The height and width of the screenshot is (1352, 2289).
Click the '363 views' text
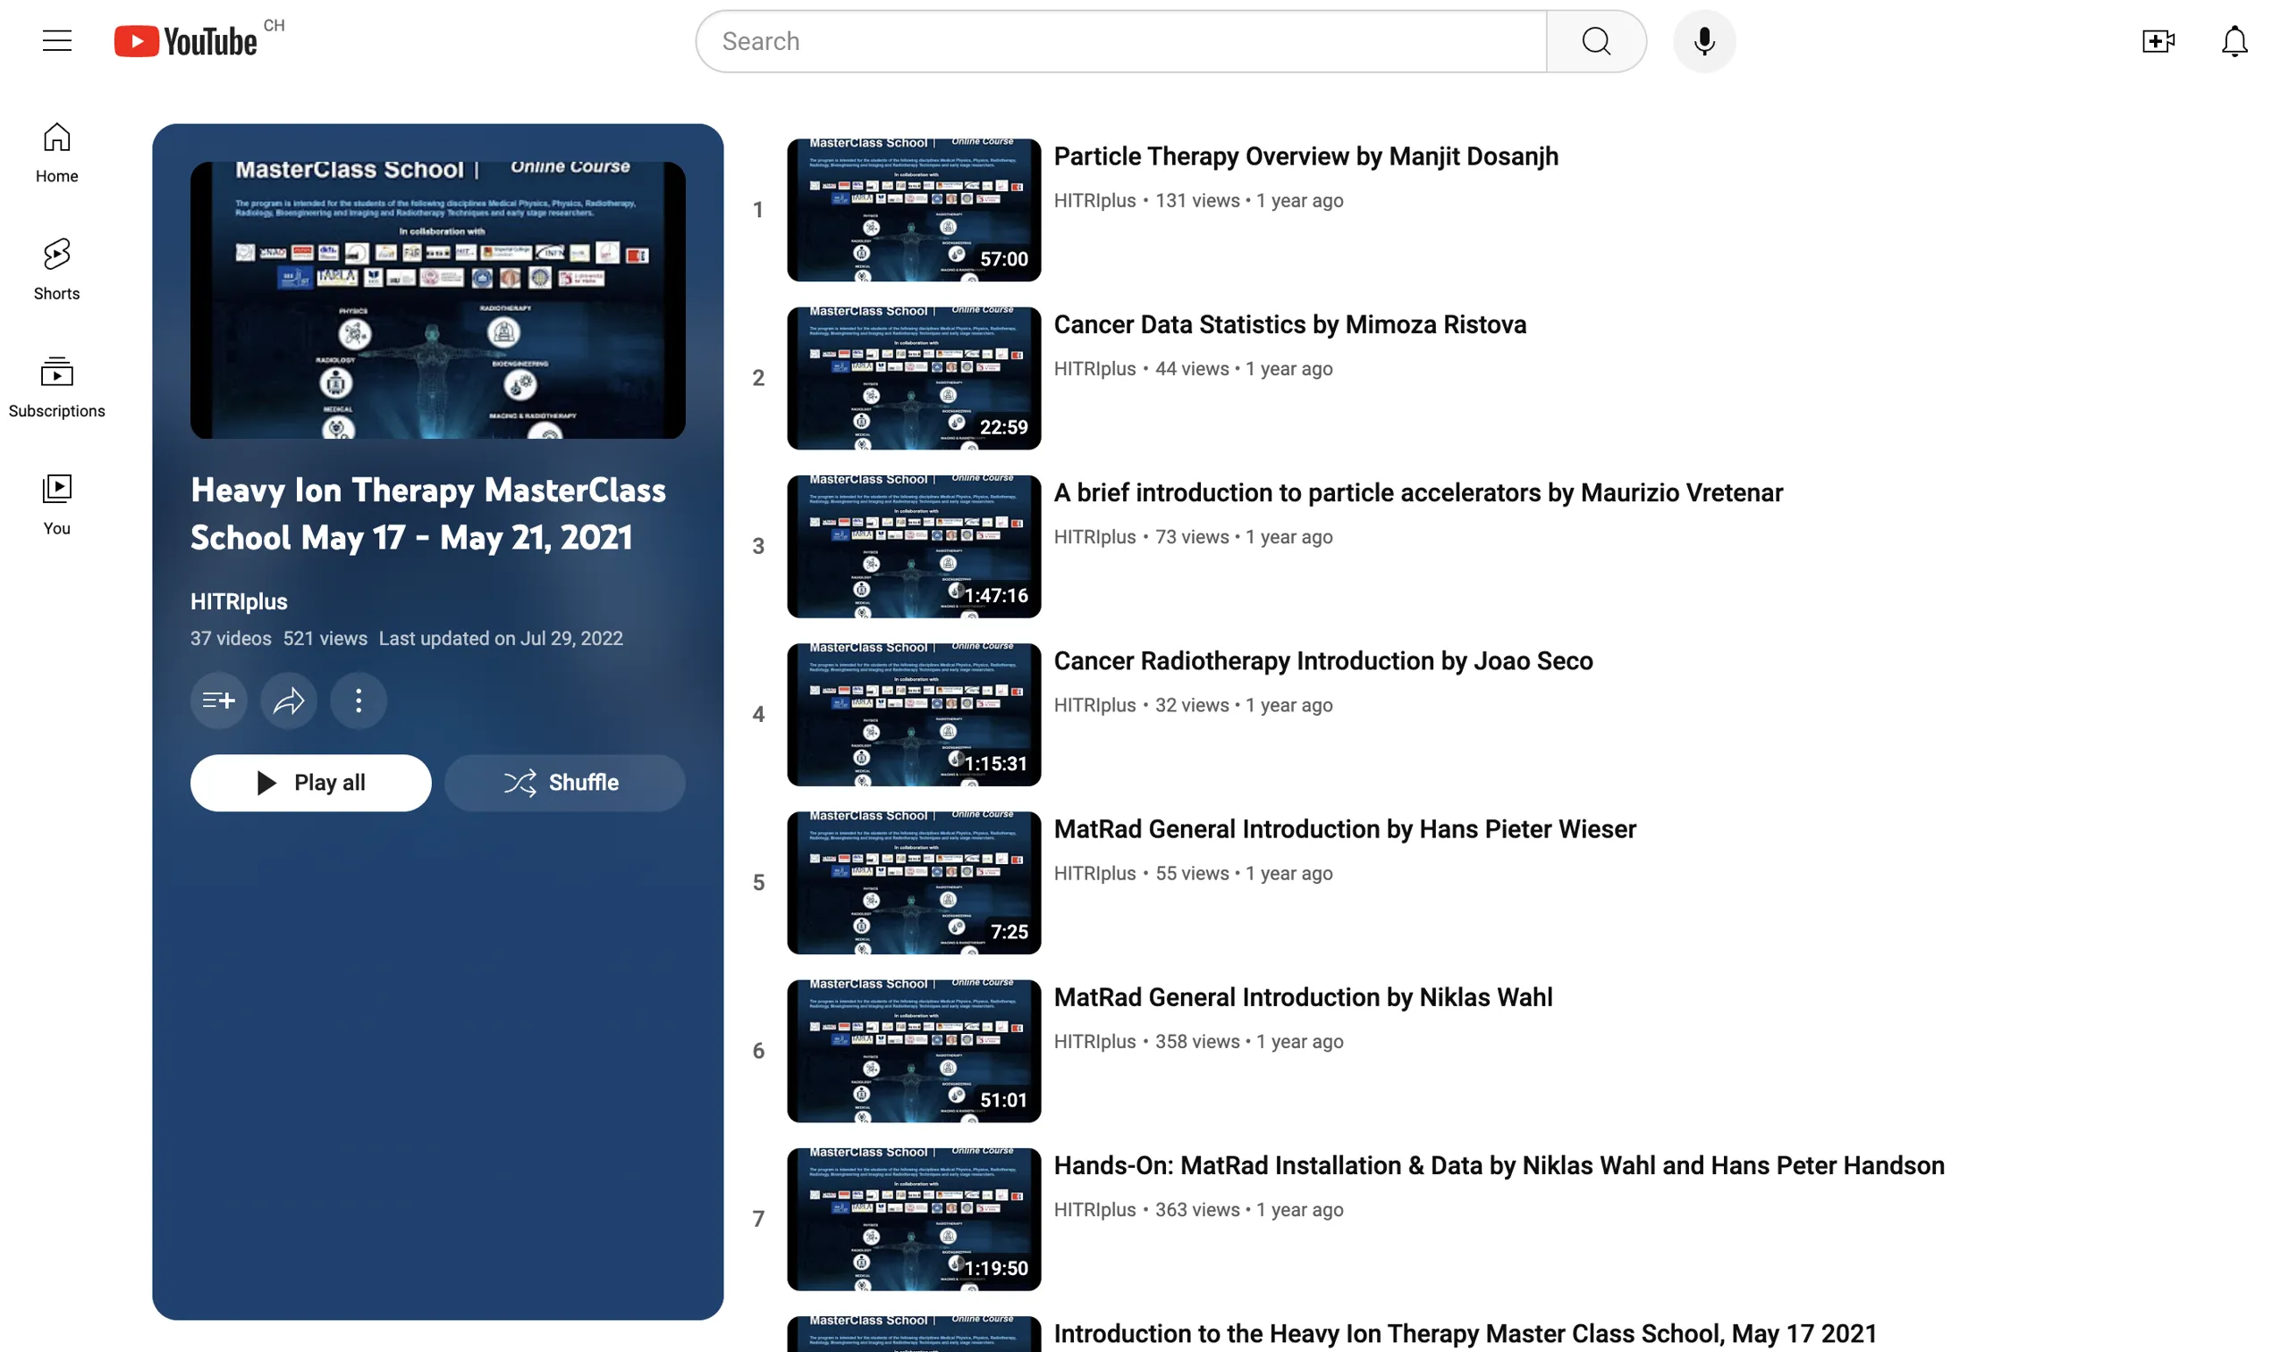point(1197,1210)
